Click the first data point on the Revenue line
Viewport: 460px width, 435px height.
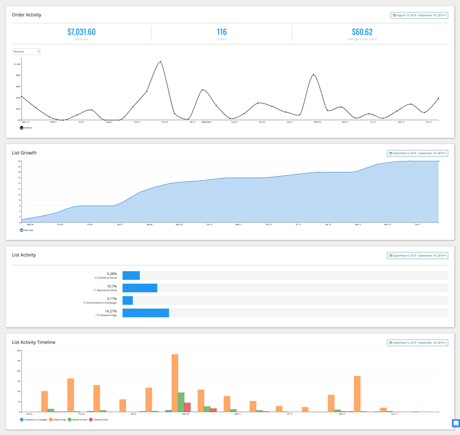pos(22,96)
